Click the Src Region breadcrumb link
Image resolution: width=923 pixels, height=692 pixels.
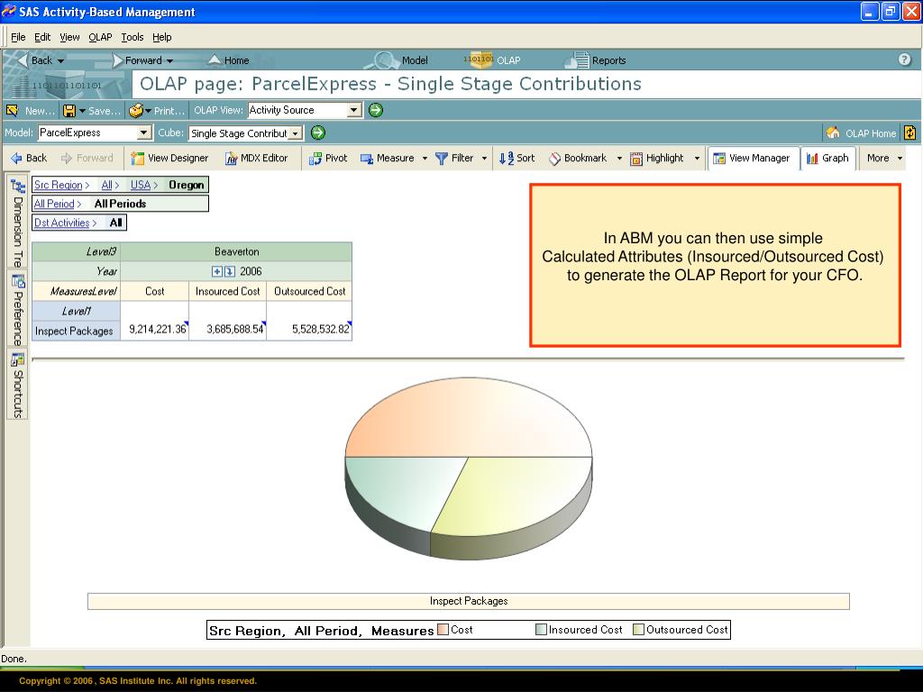[x=59, y=185]
